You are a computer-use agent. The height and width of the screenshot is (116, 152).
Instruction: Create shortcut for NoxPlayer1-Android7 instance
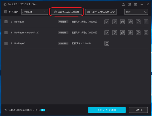[115, 32]
